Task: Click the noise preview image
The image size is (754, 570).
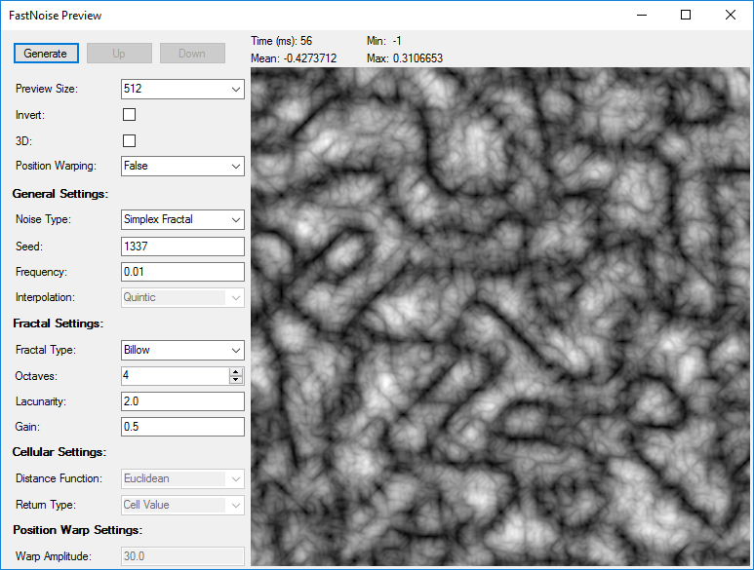Action: tap(500, 317)
